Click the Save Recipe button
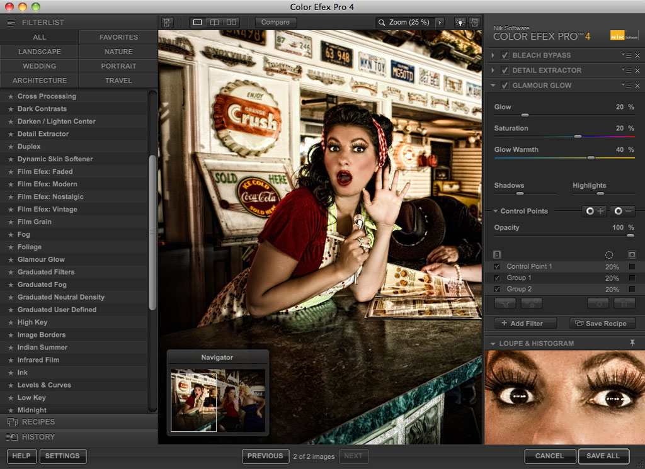This screenshot has width=645, height=469. (602, 324)
